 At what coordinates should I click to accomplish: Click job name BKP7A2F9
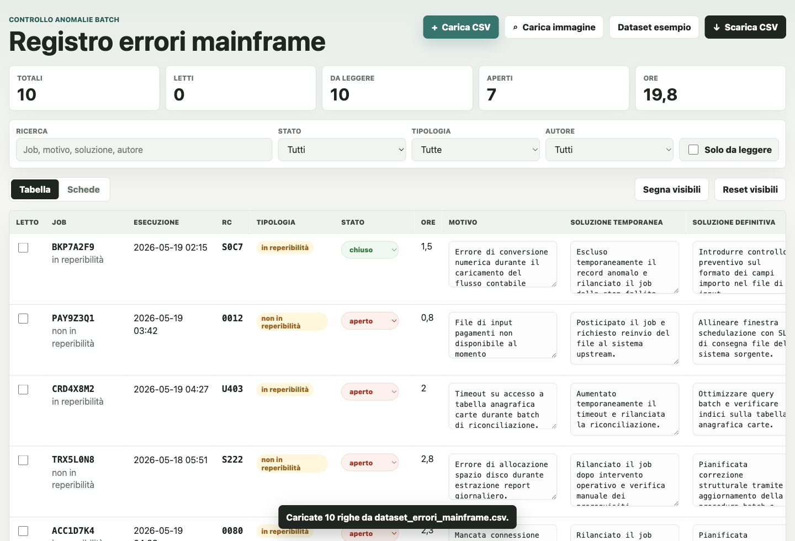pos(73,247)
